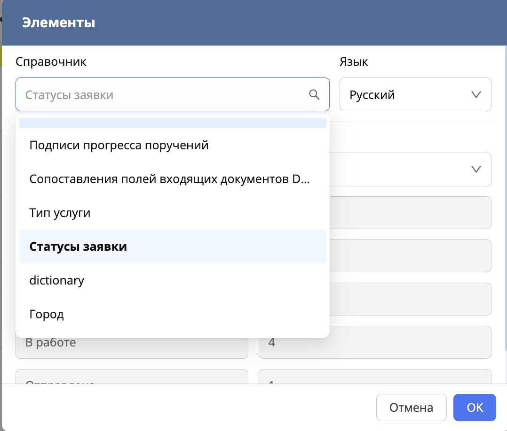Click the field containing the value 4
Screen dimensions: 507x431
point(375,342)
